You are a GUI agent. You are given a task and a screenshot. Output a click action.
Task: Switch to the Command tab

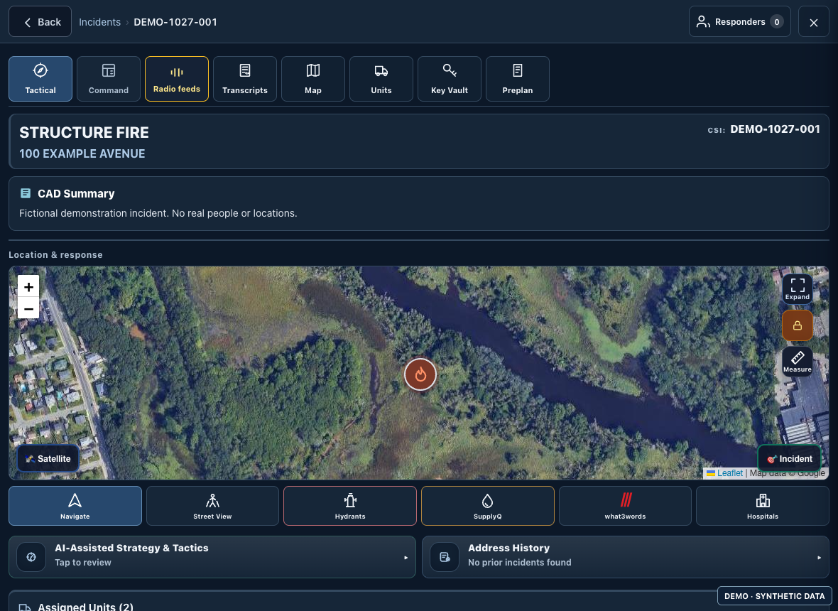click(109, 79)
